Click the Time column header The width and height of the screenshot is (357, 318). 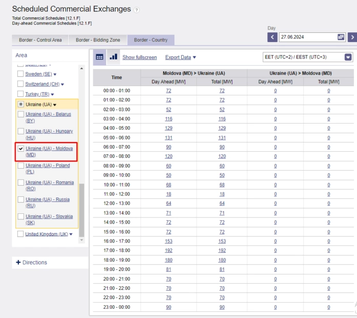click(x=116, y=77)
